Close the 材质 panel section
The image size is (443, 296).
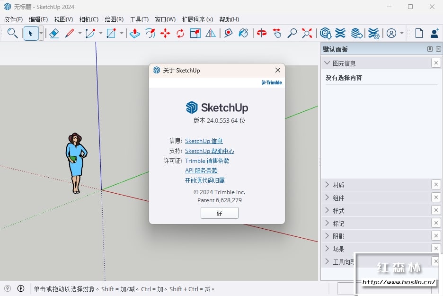436,185
